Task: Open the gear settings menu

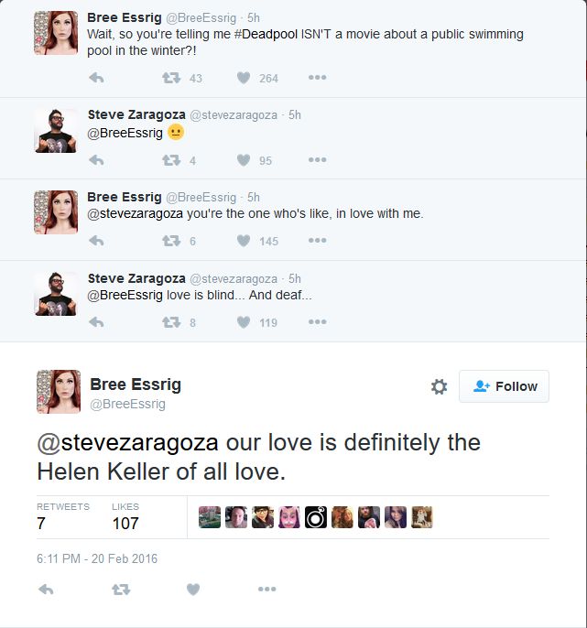Action: 439,387
